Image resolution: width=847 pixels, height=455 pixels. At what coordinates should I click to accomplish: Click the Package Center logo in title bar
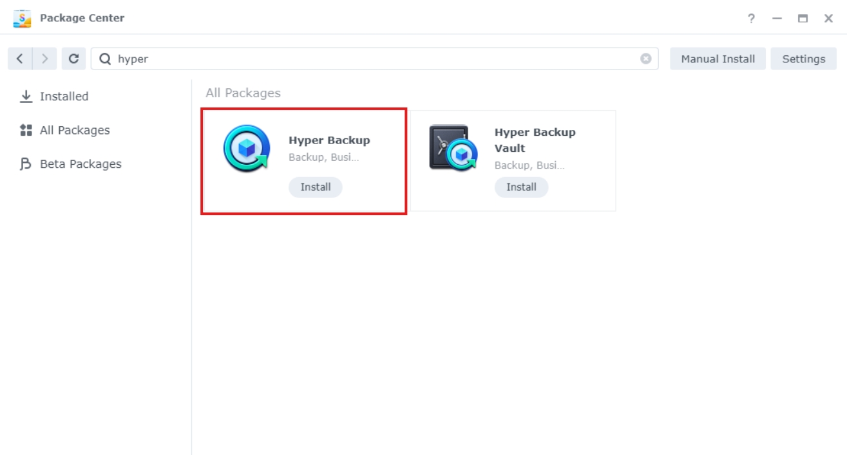[23, 18]
